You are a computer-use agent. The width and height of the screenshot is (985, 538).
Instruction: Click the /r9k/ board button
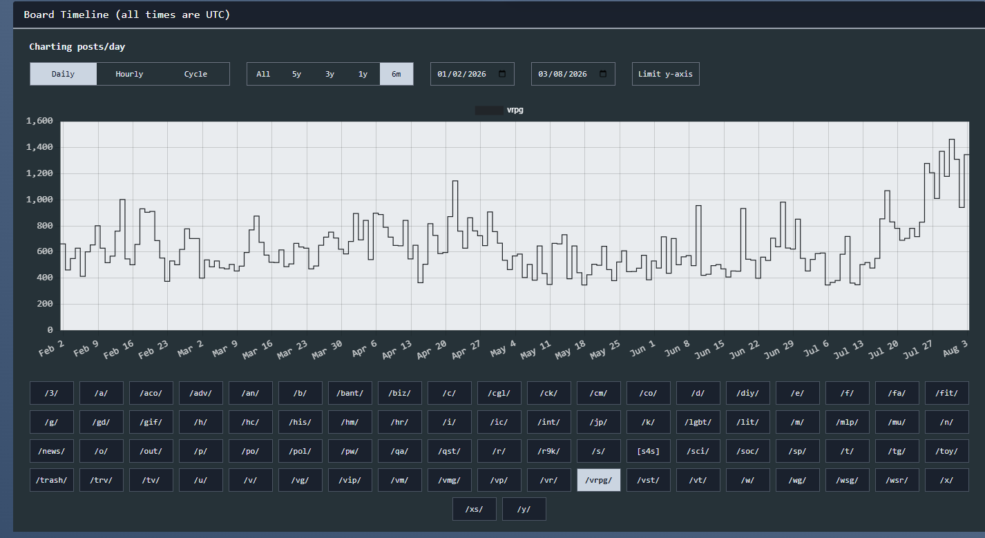[549, 451]
